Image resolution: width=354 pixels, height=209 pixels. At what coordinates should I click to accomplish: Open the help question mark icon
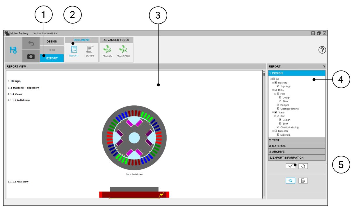[322, 50]
